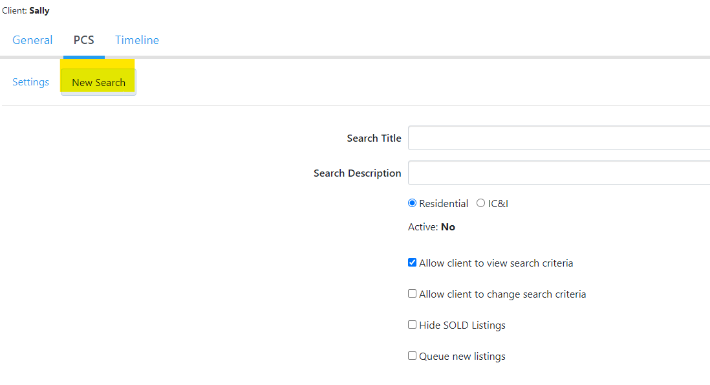Click the Active: No status text
Screen dimensions: 710x385
431,226
